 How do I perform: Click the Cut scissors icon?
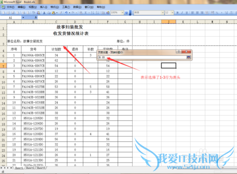(44, 13)
